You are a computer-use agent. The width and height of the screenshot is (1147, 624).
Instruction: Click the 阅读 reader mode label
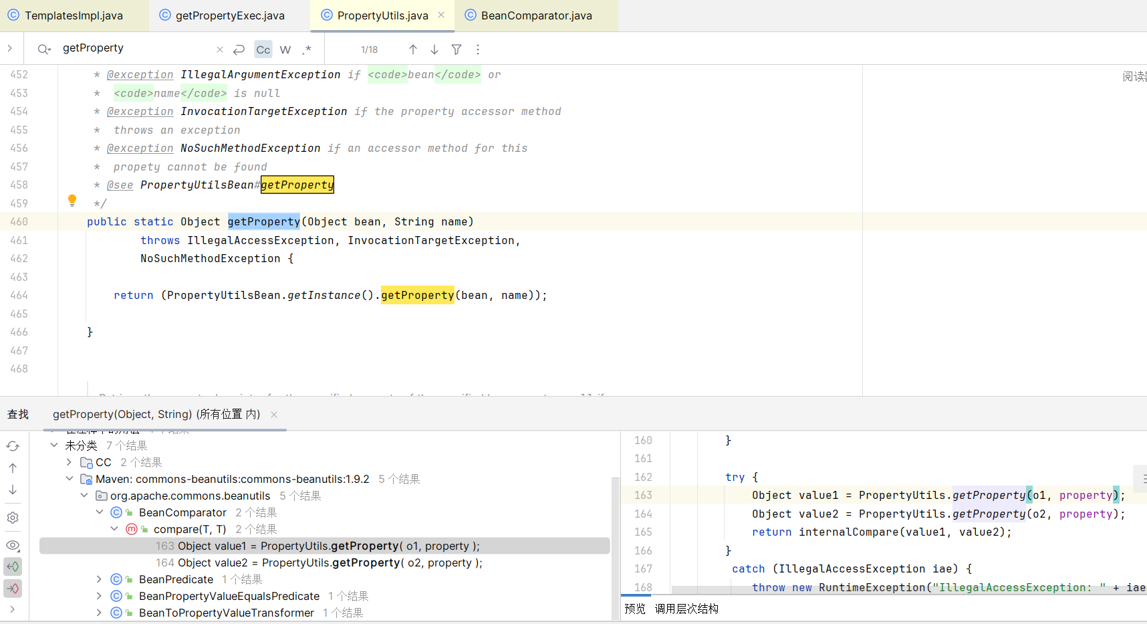tap(1134, 76)
